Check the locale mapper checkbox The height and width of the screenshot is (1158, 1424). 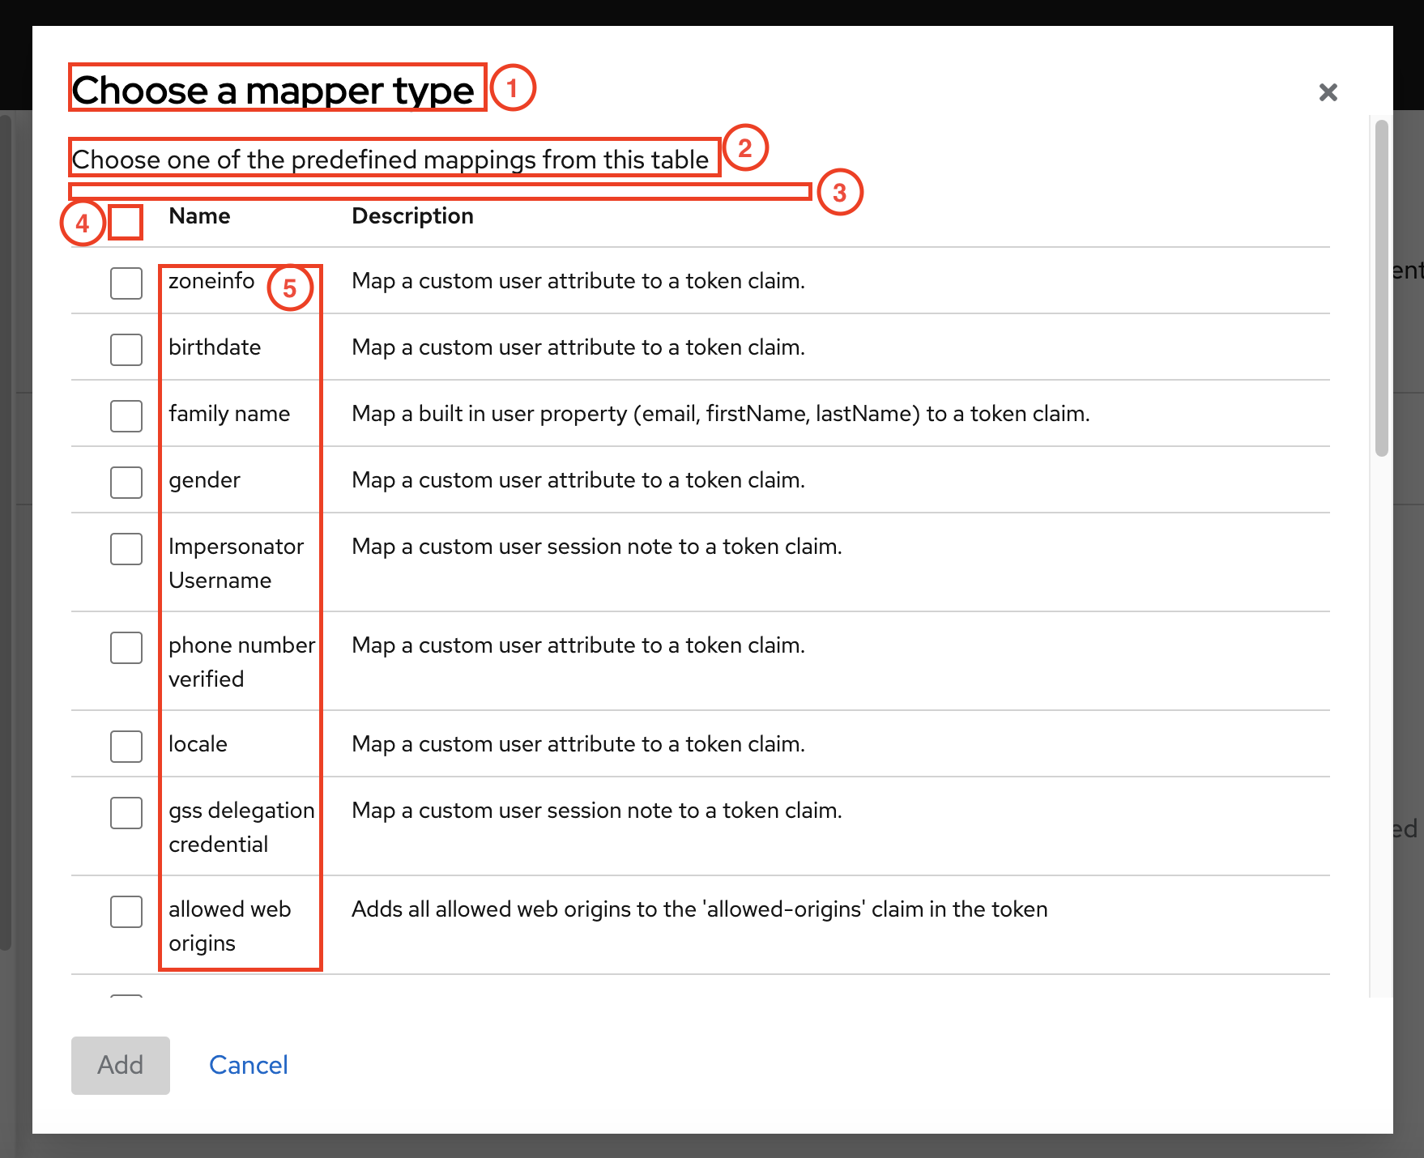click(x=126, y=746)
